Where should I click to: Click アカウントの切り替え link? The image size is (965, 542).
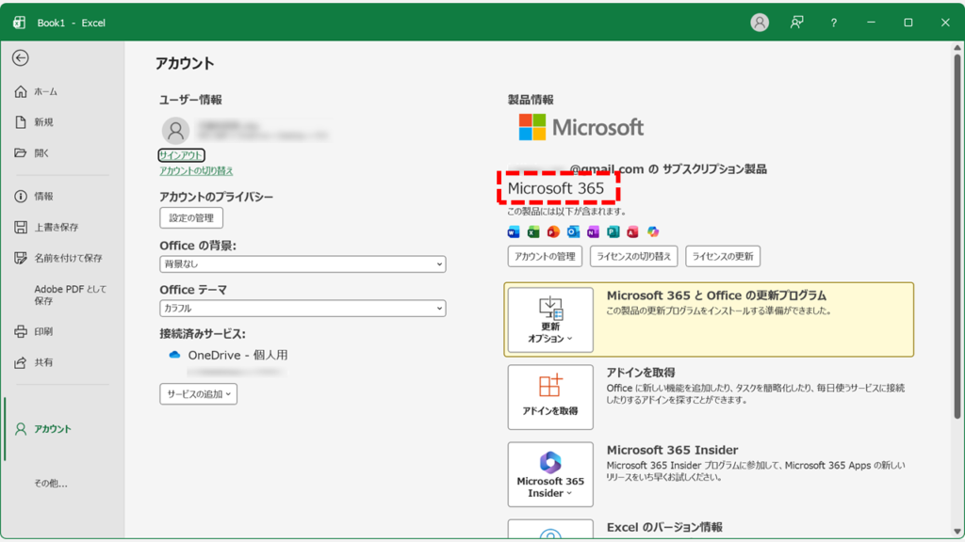click(x=196, y=171)
